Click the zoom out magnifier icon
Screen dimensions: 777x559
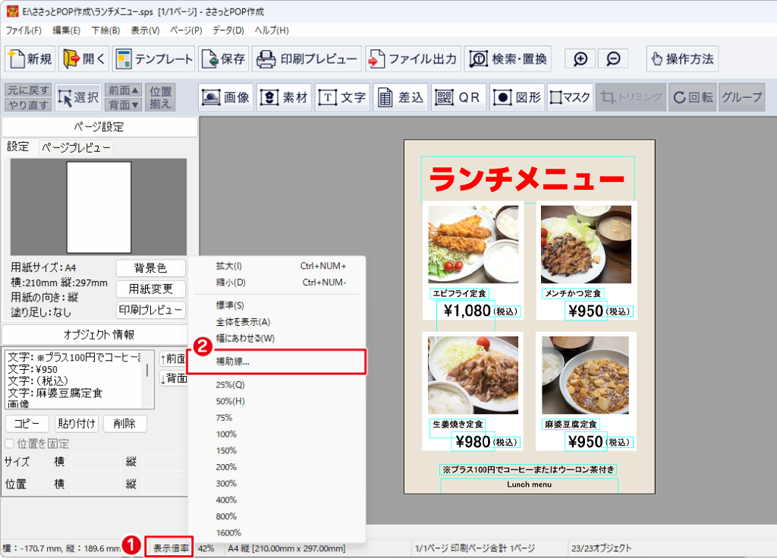pyautogui.click(x=613, y=59)
